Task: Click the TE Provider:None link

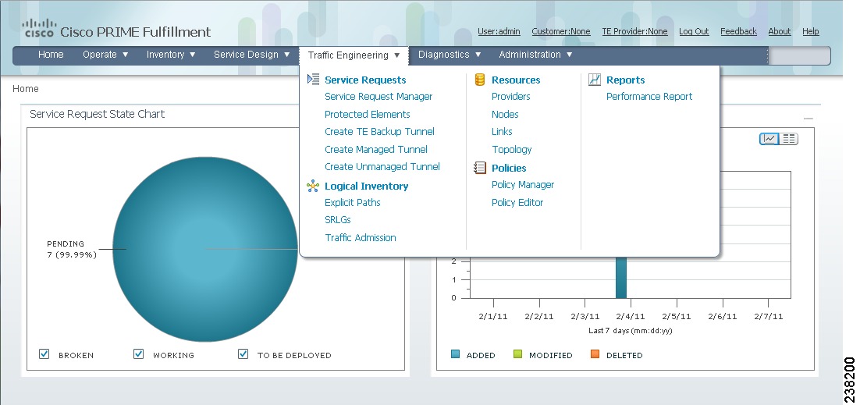Action: 634,31
